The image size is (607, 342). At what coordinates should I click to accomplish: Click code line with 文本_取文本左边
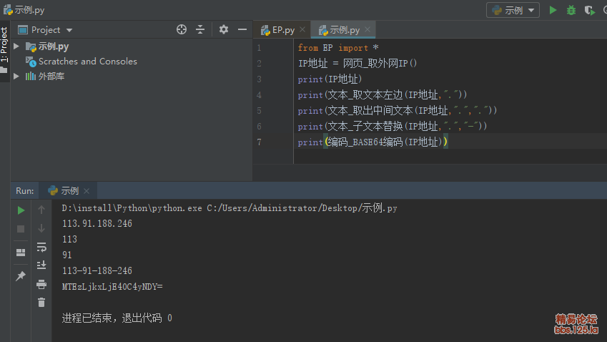[x=383, y=95]
